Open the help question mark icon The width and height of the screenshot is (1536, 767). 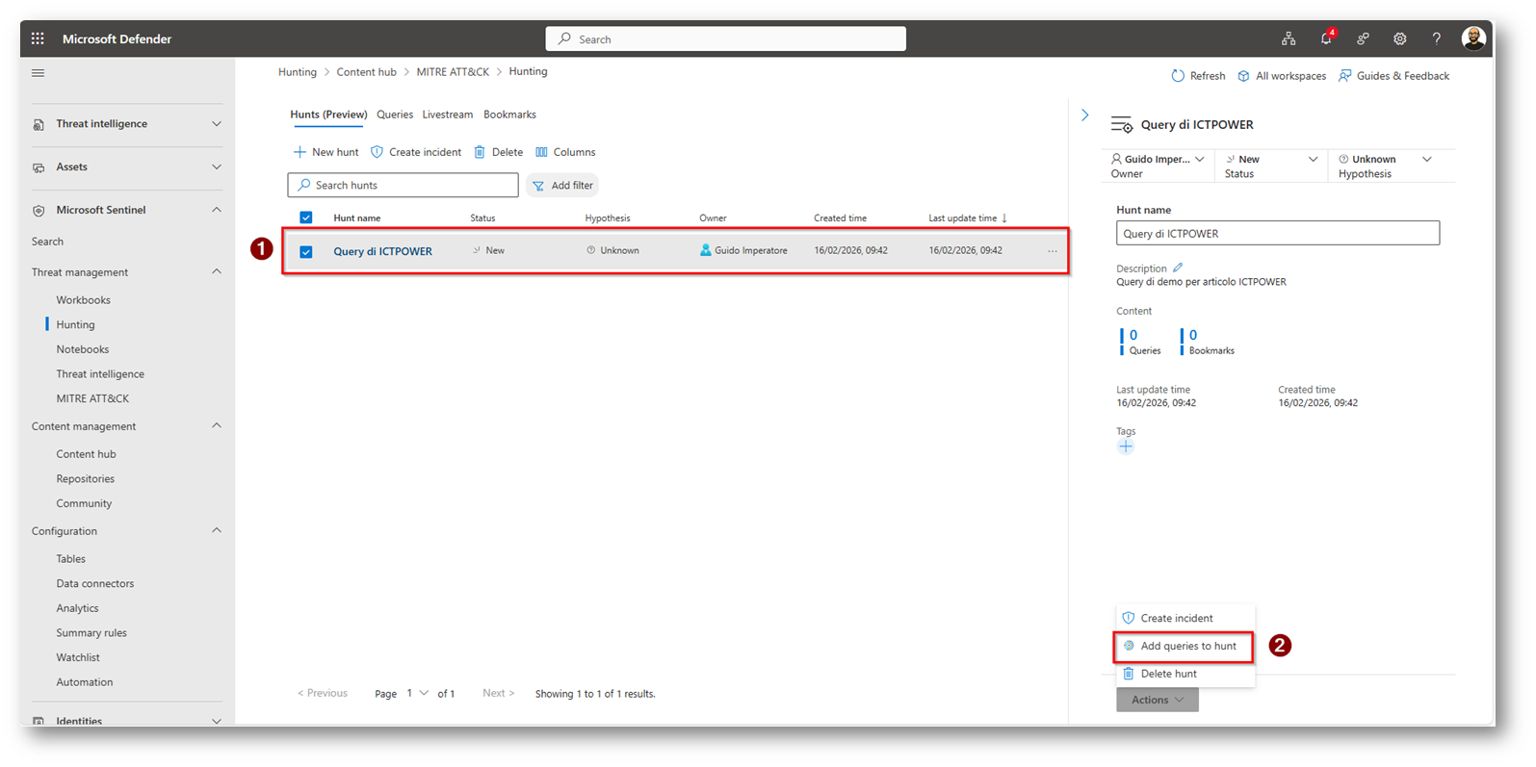pyautogui.click(x=1436, y=38)
